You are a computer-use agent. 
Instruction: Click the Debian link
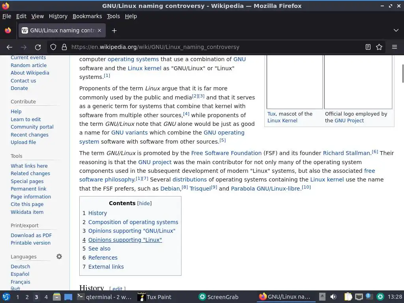(170, 189)
